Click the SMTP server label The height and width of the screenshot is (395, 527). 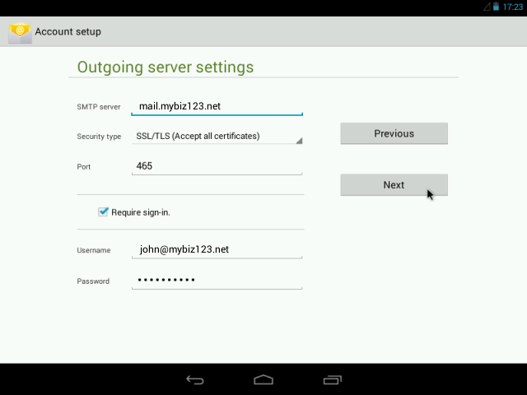point(99,107)
